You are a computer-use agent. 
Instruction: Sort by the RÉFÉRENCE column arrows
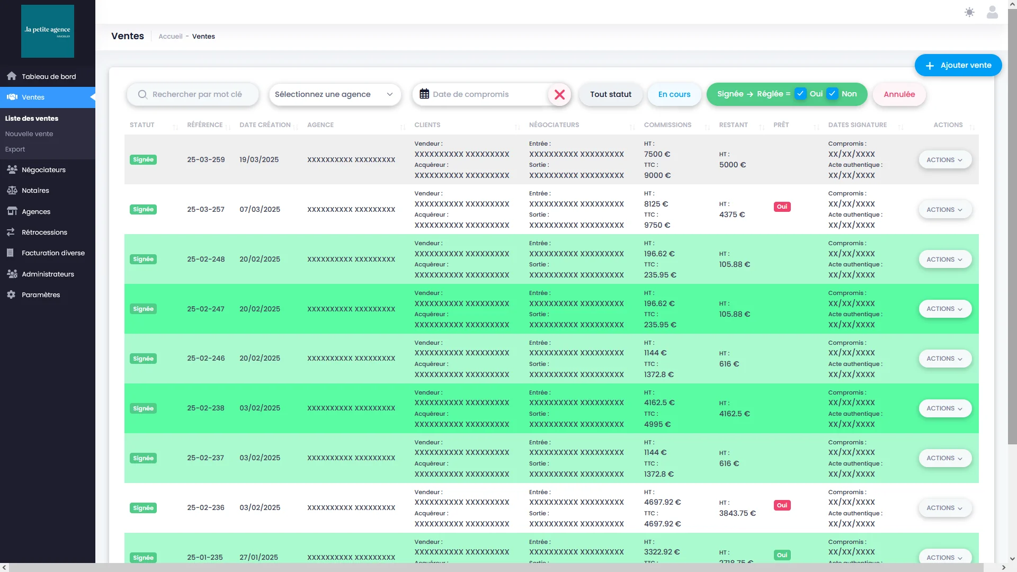coord(228,126)
